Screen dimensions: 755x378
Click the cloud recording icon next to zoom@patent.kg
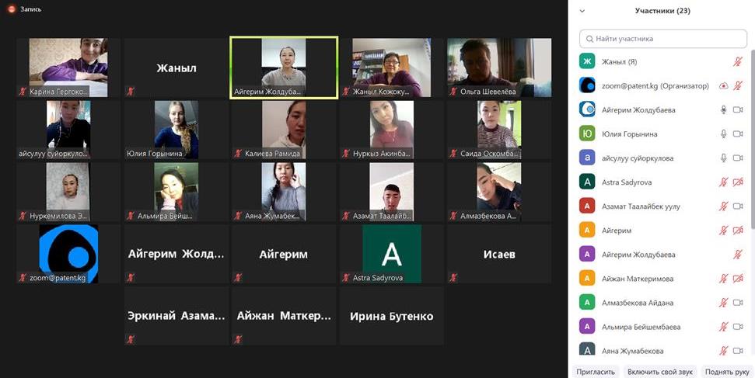coord(723,86)
